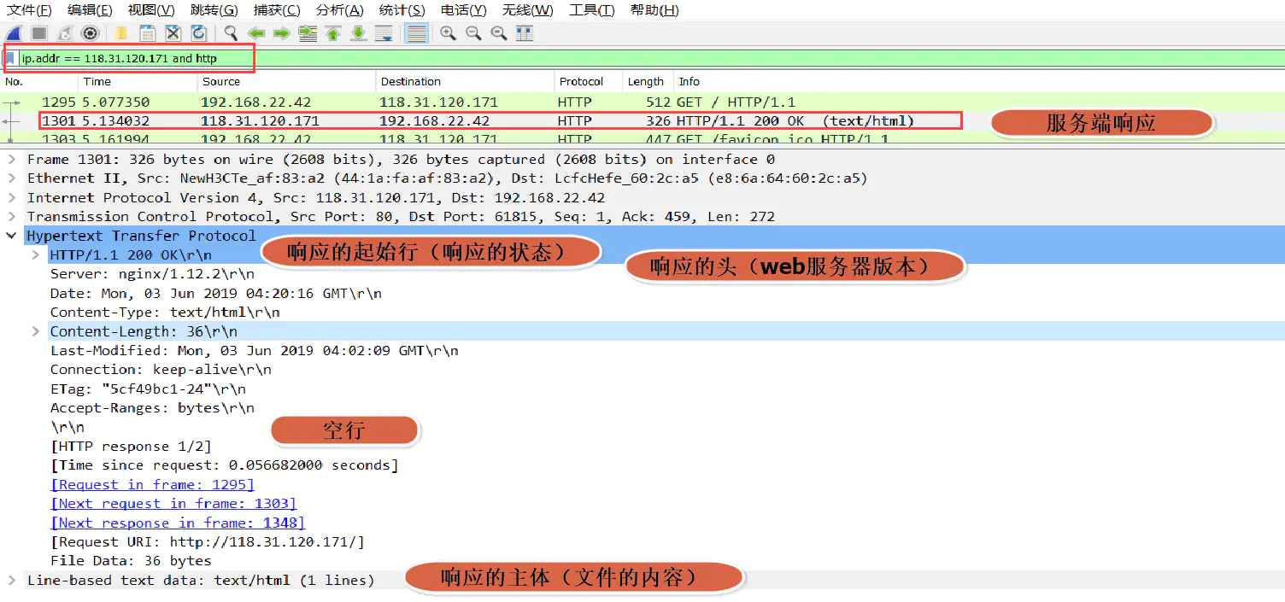Viewport: 1285px width, 602px height.
Task: Stop the running packet capture
Action: [39, 33]
